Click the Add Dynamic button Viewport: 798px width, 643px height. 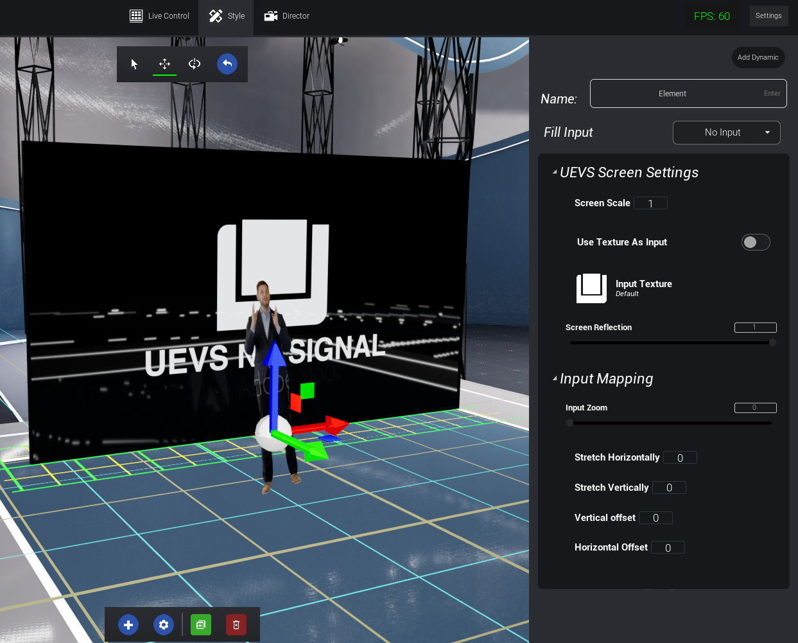point(758,57)
